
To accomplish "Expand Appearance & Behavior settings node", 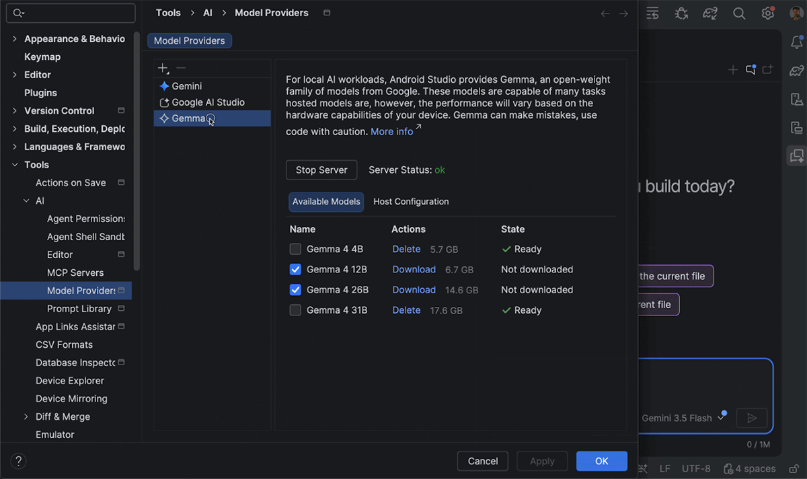I will [x=15, y=39].
